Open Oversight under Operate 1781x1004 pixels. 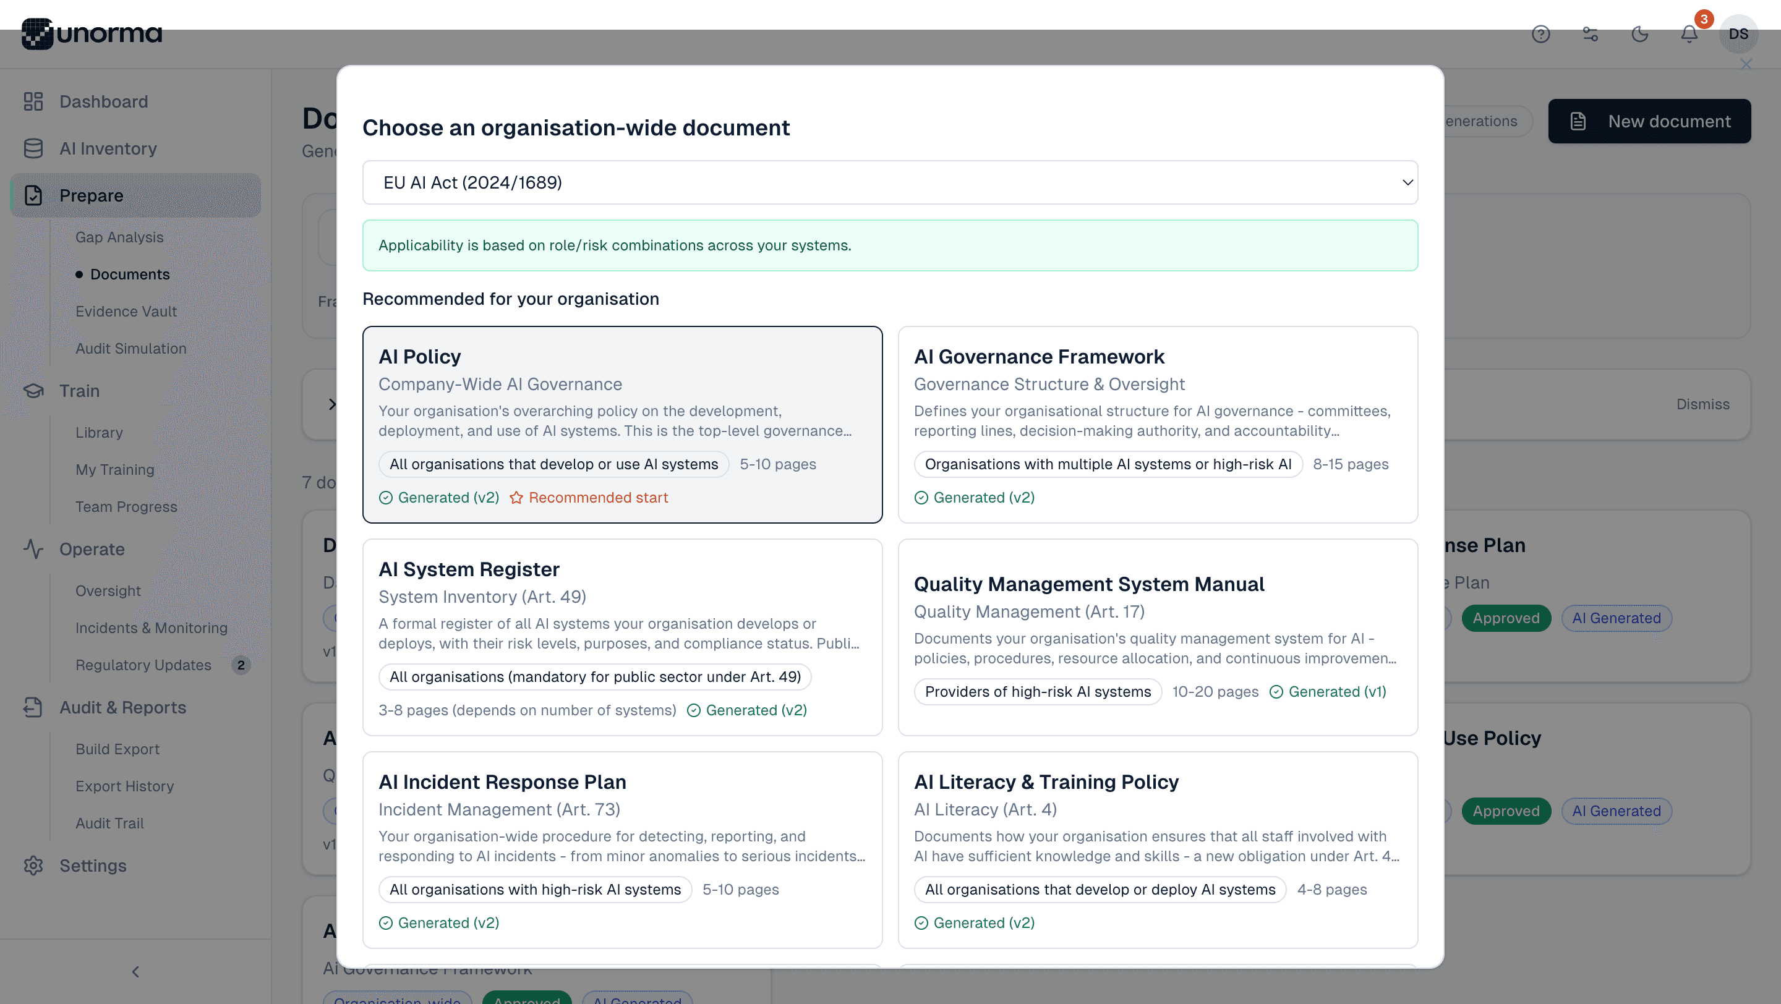tap(108, 592)
